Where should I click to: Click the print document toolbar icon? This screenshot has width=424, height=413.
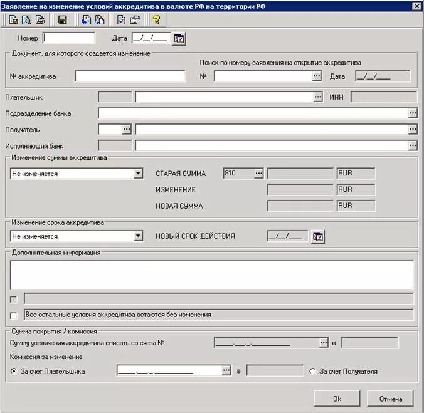40,20
